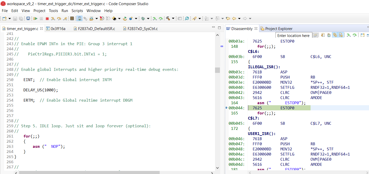Click the green assembly Step Into icon in main toolbar
Viewport: 369px width, 174px height.
pos(155,18)
